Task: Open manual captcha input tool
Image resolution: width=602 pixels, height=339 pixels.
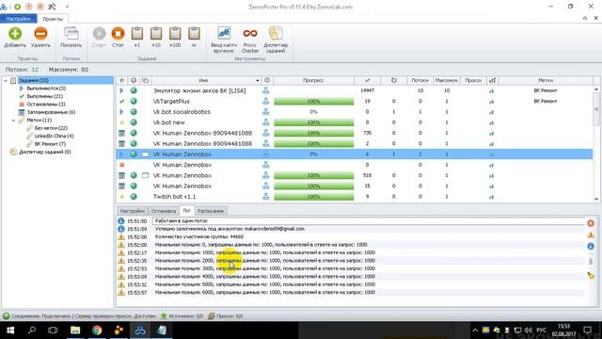Action: point(224,40)
